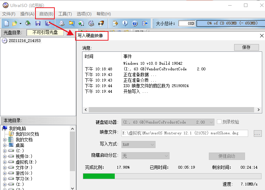This screenshot has width=265, height=190.
Task: Click the 映像文件 path input field
Action: (185, 133)
